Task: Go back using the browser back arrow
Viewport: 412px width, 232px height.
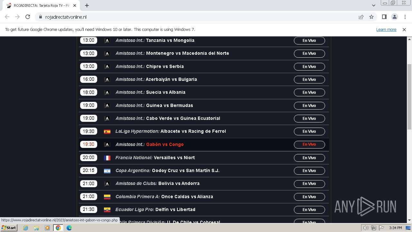Action: pos(7,17)
